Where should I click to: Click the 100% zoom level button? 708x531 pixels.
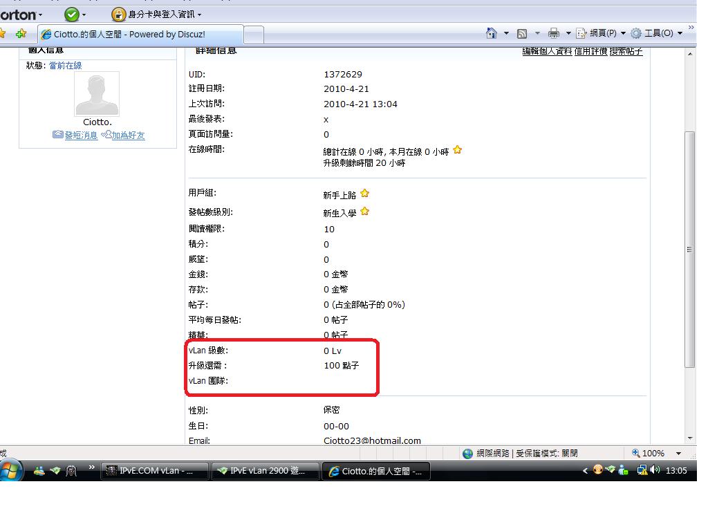649,453
